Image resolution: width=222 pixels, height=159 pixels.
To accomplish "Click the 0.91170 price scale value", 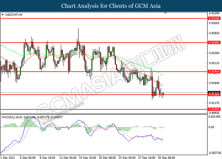I will click(x=214, y=103).
